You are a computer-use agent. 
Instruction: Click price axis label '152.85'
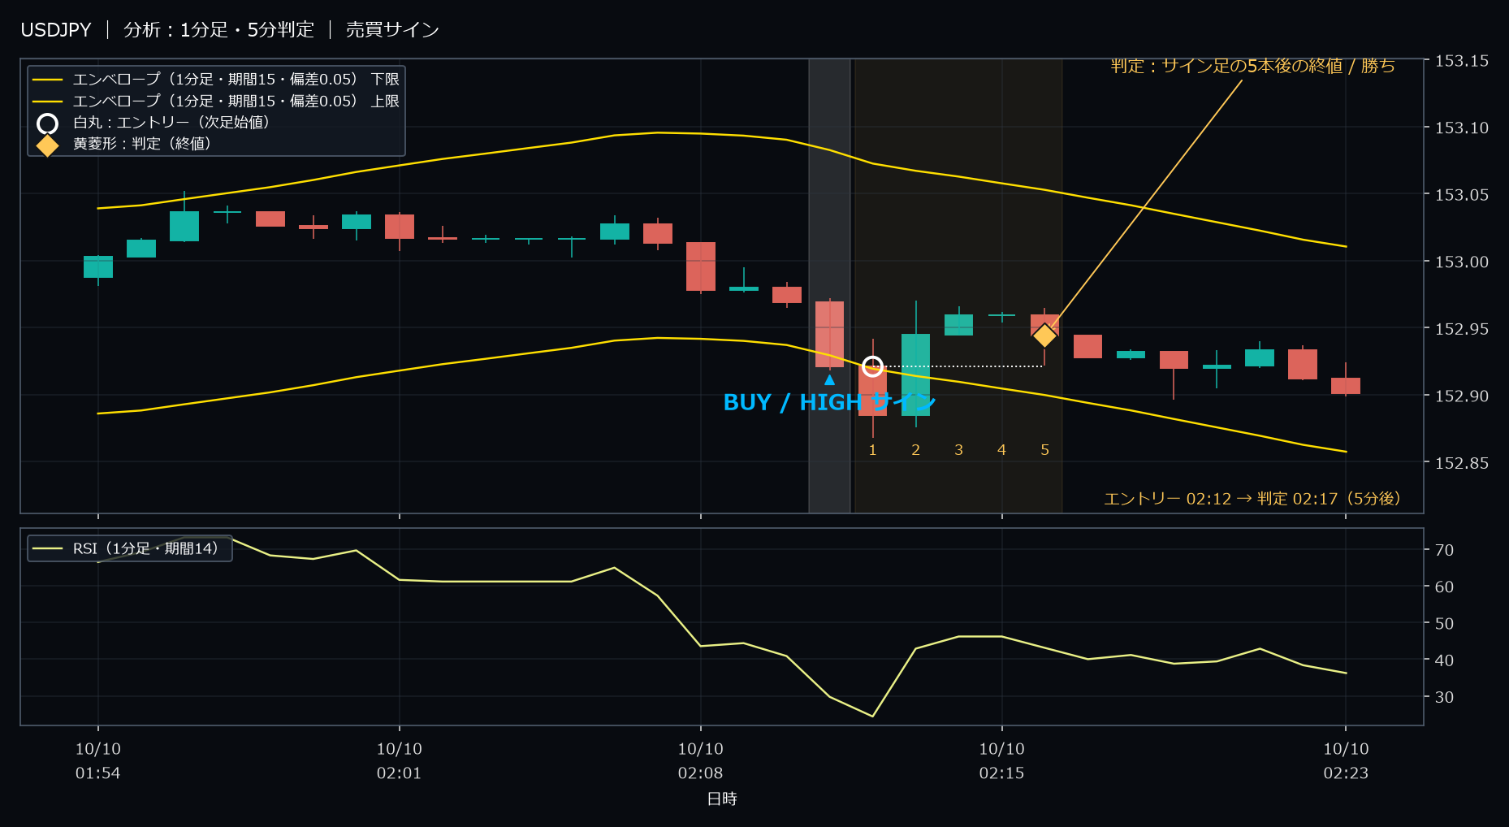click(x=1462, y=462)
